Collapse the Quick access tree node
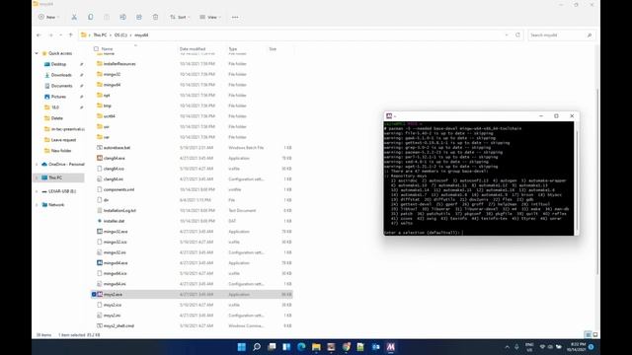 [37, 53]
